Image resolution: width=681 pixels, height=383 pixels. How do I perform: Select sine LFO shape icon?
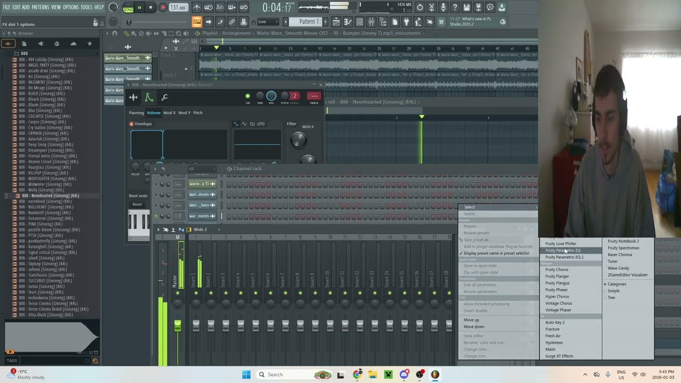[x=236, y=124]
